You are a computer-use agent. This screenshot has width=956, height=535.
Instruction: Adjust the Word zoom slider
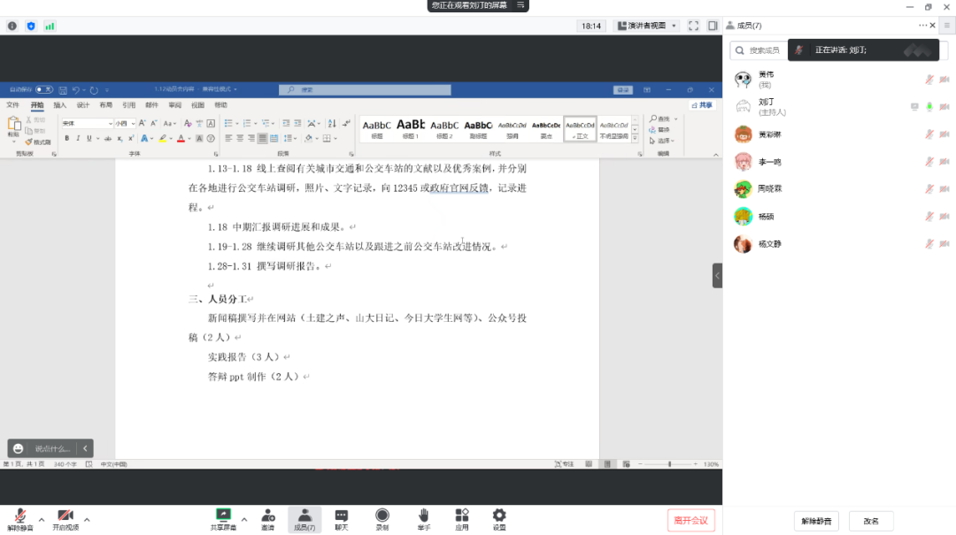(670, 464)
